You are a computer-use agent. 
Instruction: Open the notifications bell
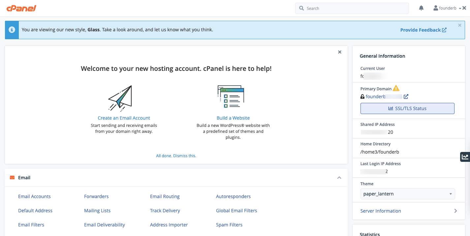point(421,8)
